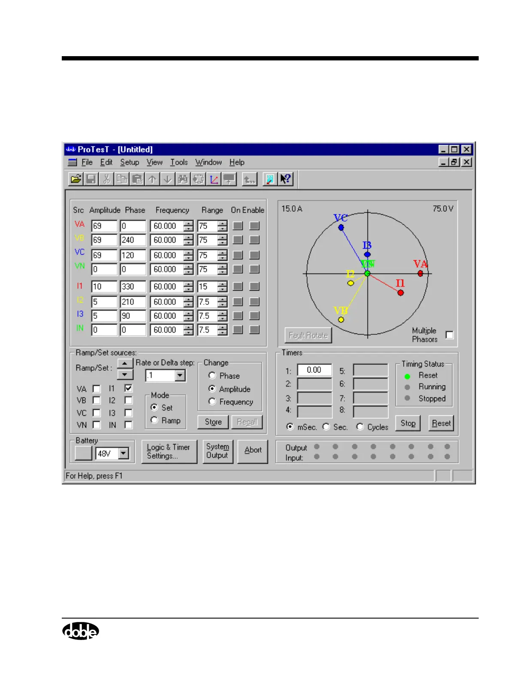Click the down arrow toolbar icon

[x=168, y=179]
